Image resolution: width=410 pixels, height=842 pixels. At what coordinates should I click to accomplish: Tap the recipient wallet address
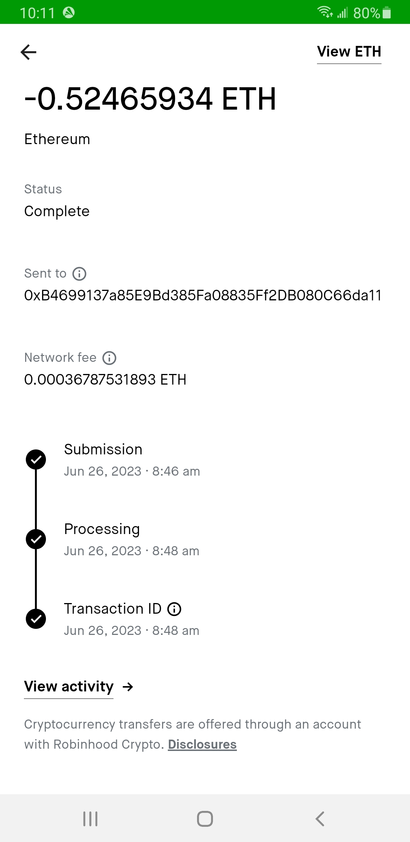tap(203, 295)
